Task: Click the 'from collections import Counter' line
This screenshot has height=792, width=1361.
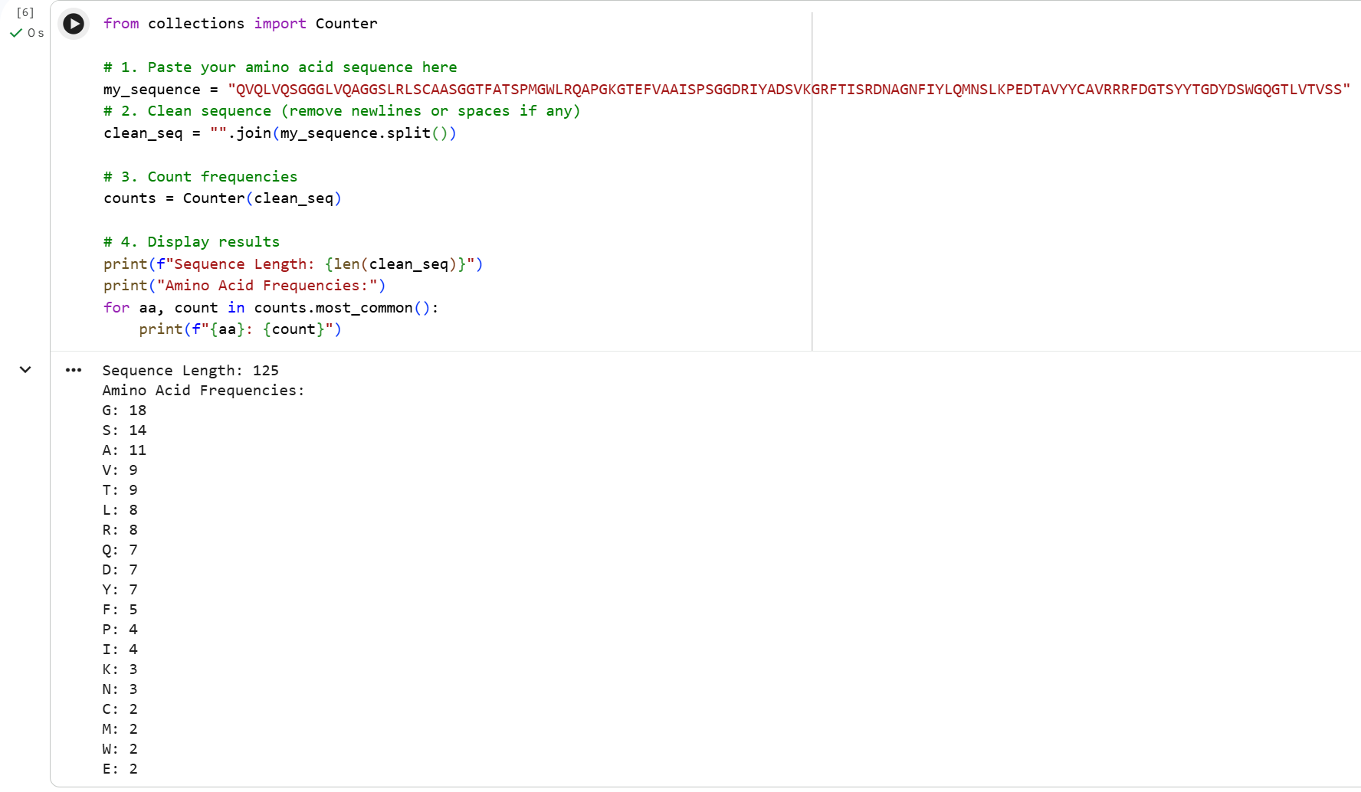Action: [x=240, y=24]
